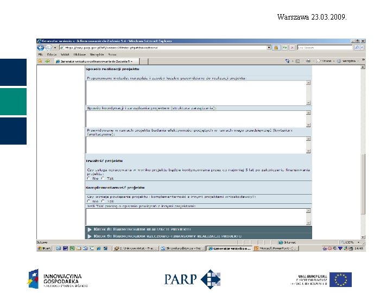Click the page scrollbar down arrow
This screenshot has width=380, height=293.
(363, 237)
